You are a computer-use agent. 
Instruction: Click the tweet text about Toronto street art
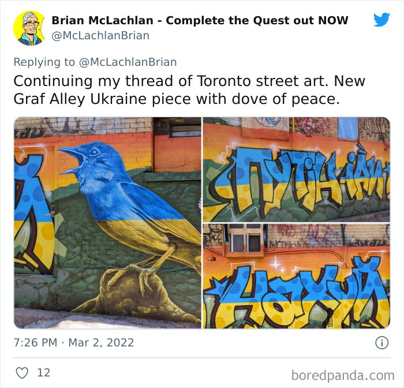pyautogui.click(x=189, y=90)
